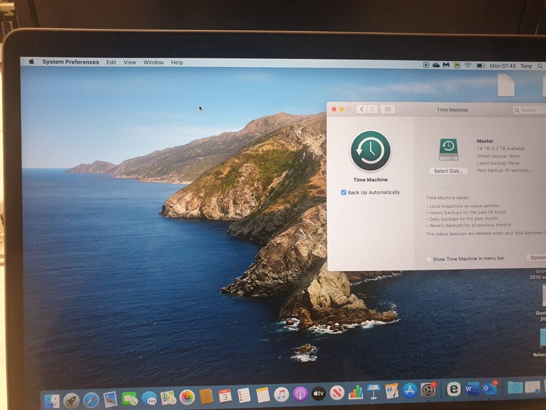Screen dimensions: 546x410
Task: Open the Window menu
Action: 154,62
